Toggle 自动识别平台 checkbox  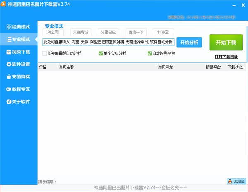pyautogui.click(x=150, y=53)
